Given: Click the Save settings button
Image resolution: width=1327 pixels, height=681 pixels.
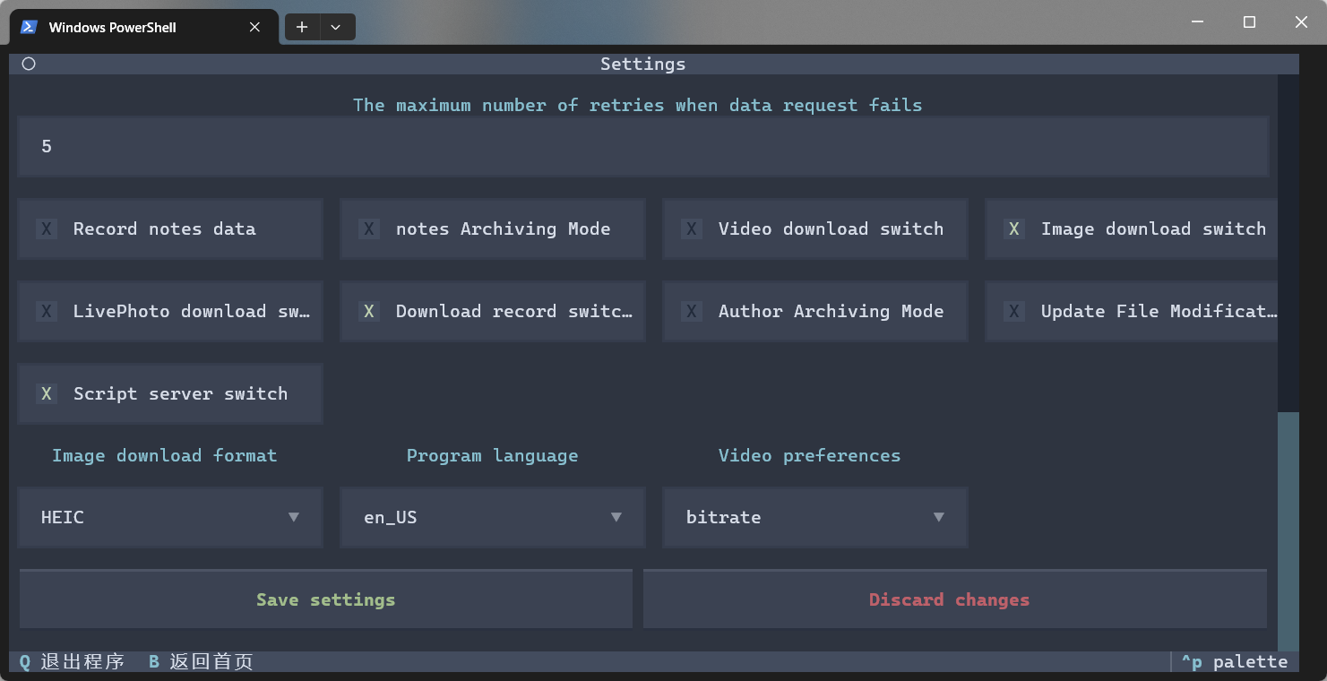Looking at the screenshot, I should click(325, 599).
